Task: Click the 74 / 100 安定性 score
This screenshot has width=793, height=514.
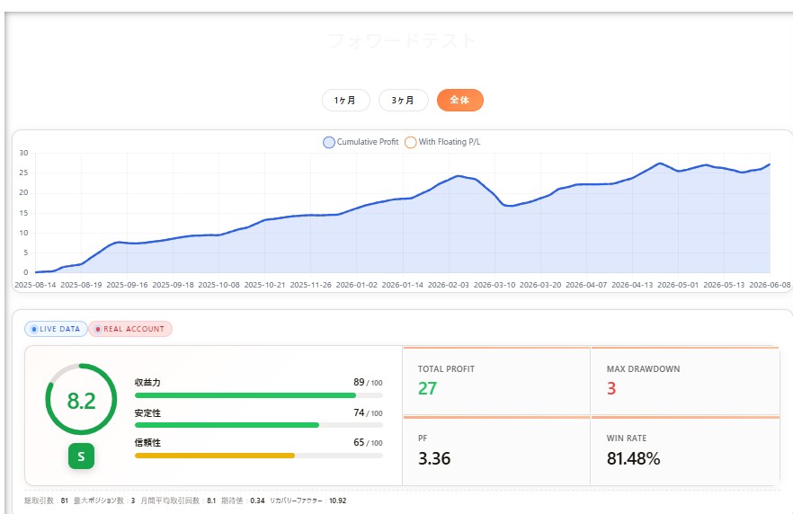Action: [x=368, y=413]
